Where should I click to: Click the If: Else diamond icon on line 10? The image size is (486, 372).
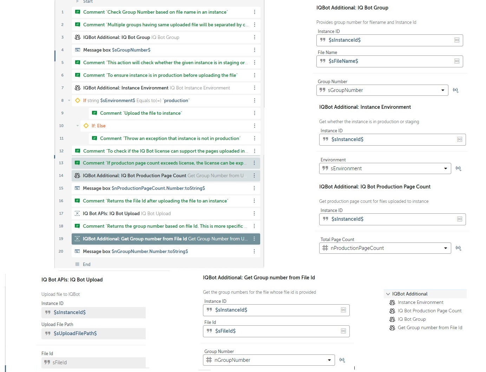coord(86,126)
